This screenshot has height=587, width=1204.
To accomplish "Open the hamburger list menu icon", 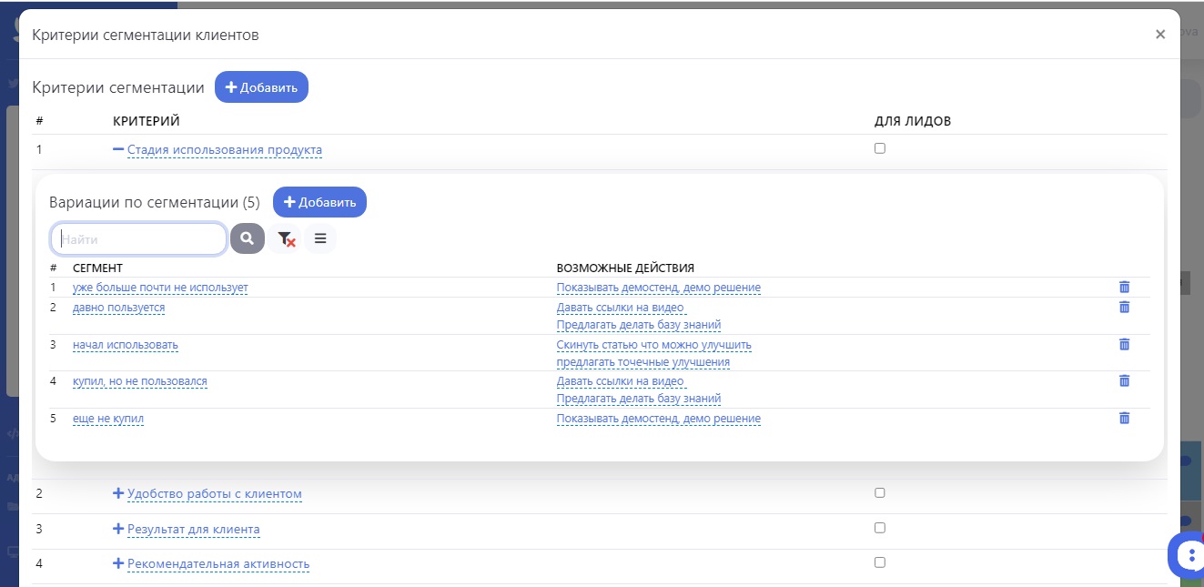I will point(320,238).
